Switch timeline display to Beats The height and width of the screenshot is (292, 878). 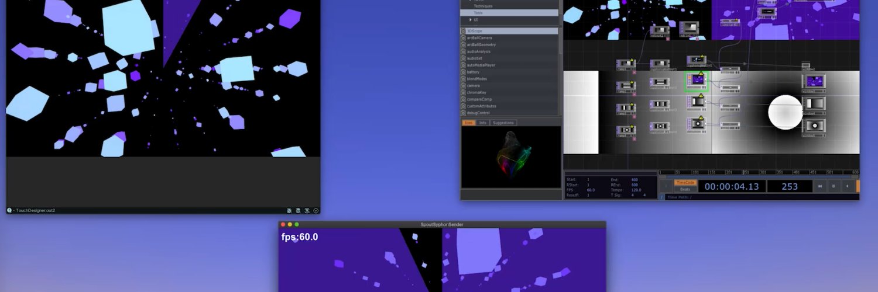tap(684, 189)
